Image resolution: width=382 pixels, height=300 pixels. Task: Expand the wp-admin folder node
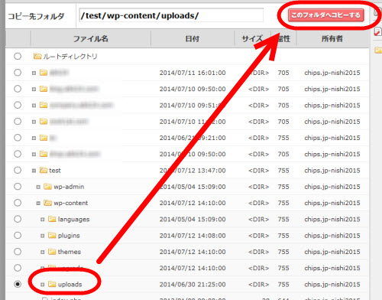38,187
